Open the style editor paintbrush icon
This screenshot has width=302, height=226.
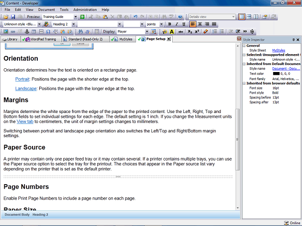point(46,24)
